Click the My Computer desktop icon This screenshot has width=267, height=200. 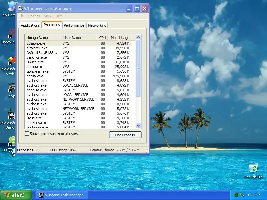(9, 9)
